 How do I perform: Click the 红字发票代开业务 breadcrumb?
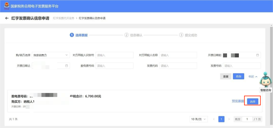tap(63, 18)
